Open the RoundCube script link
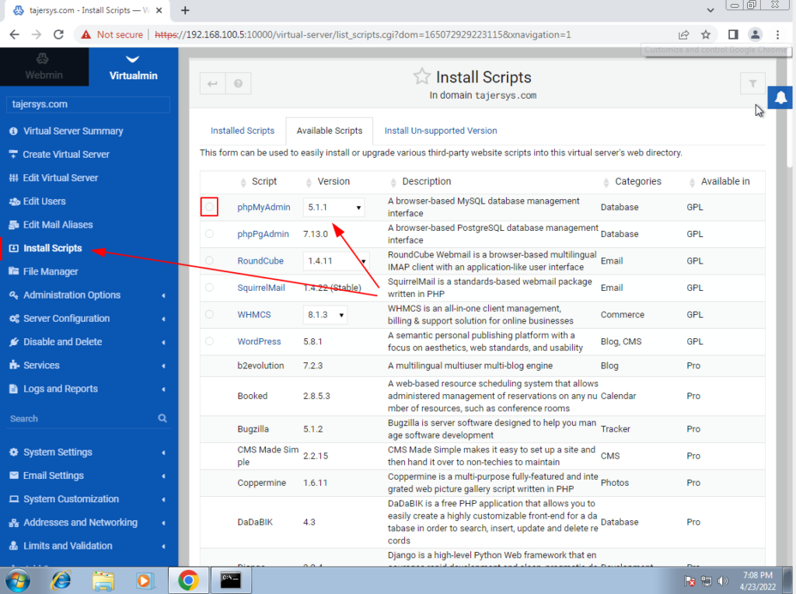This screenshot has width=796, height=594. [x=260, y=261]
